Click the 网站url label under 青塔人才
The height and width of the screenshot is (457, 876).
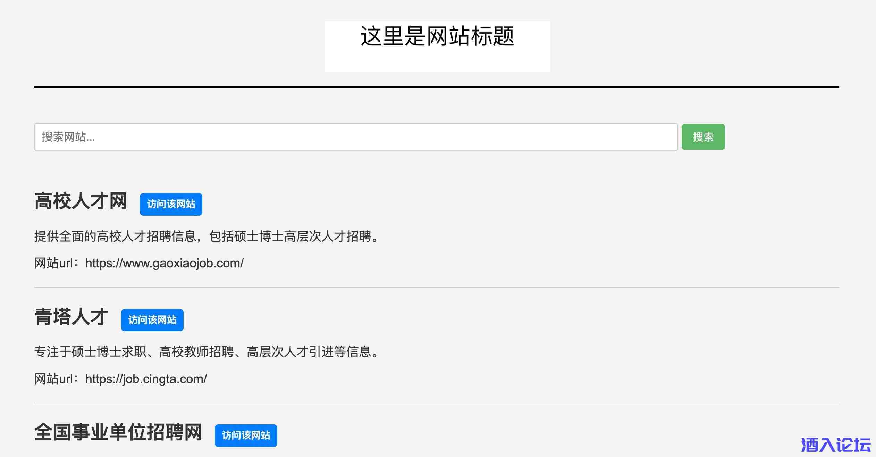pyautogui.click(x=54, y=379)
